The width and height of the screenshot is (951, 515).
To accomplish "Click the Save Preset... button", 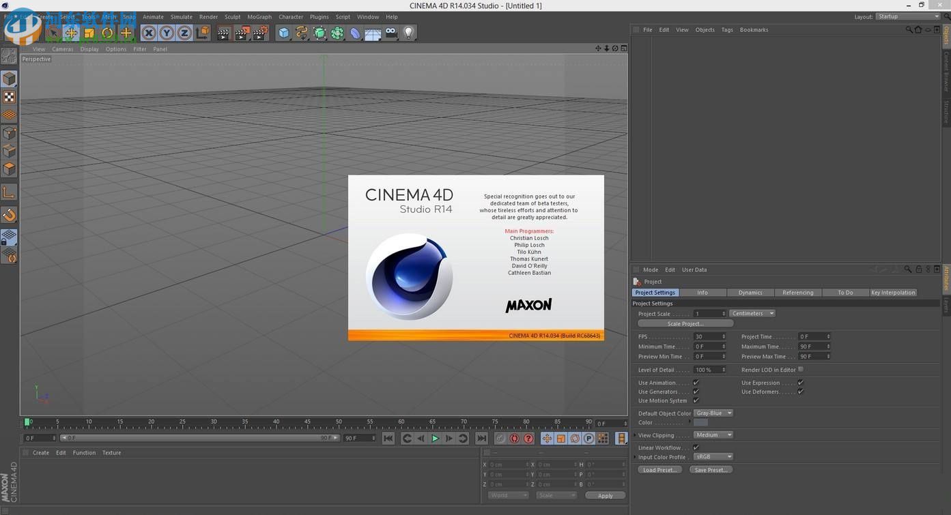I will (710, 470).
